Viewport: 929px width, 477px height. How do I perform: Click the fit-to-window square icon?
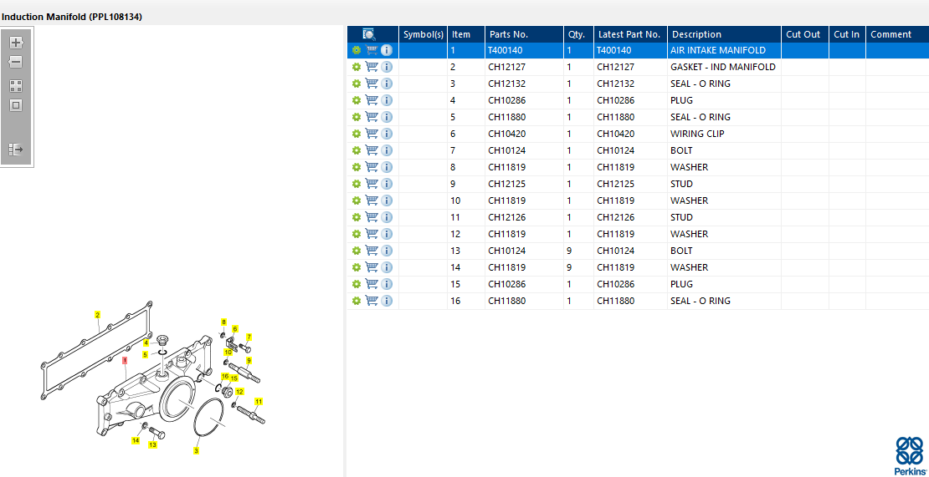coord(16,106)
